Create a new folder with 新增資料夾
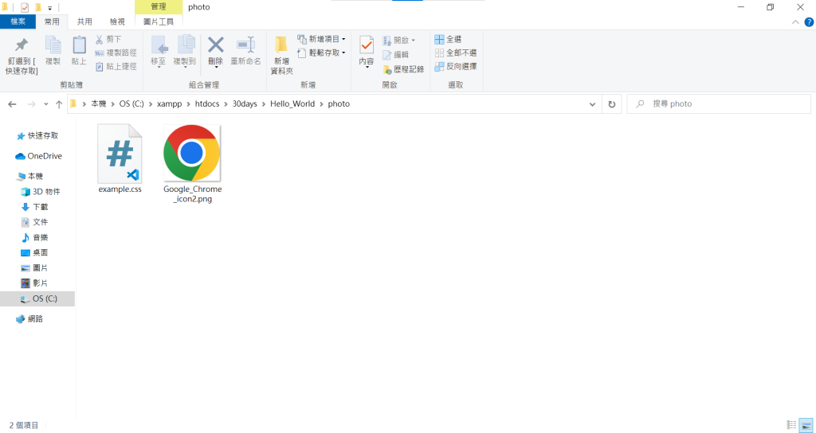Viewport: 816px width, 433px height. [x=281, y=57]
